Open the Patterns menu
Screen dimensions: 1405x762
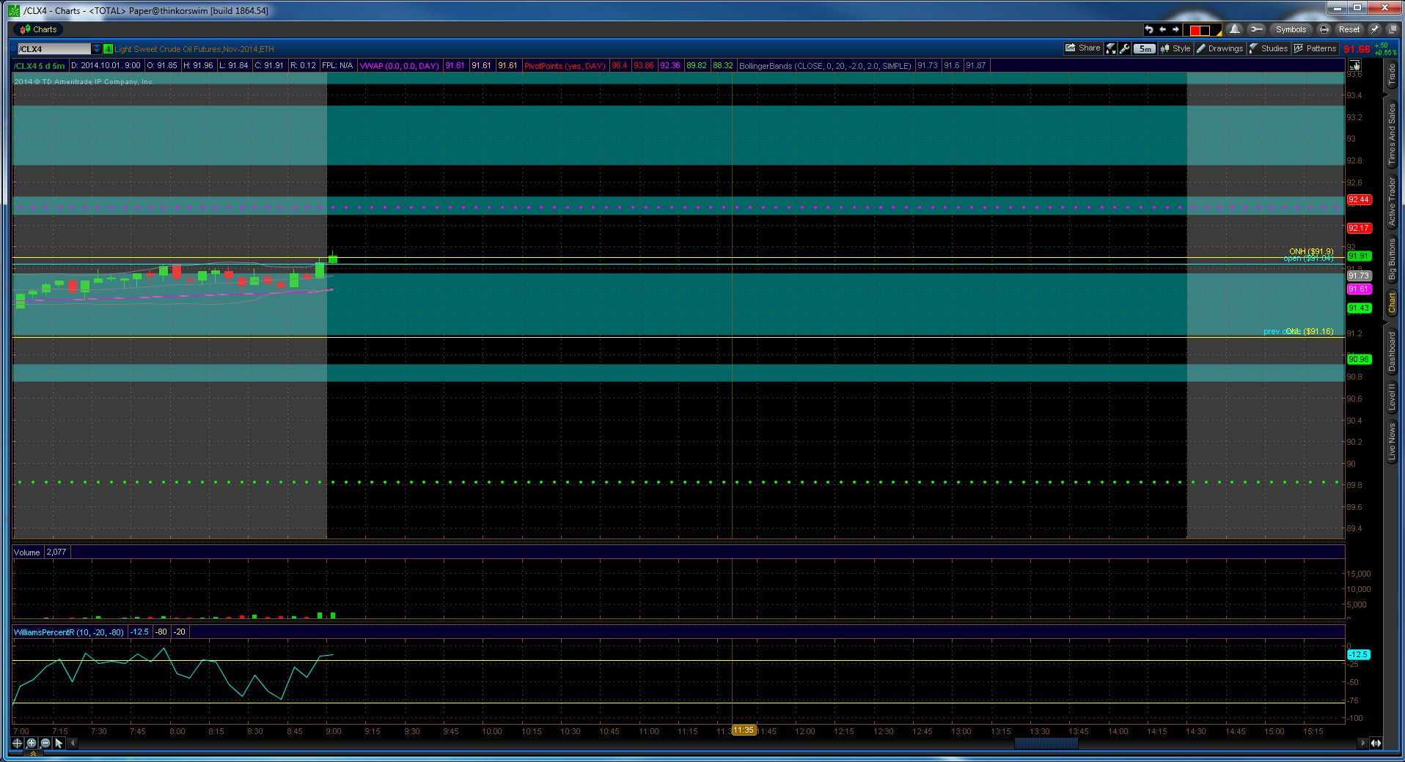[1316, 48]
